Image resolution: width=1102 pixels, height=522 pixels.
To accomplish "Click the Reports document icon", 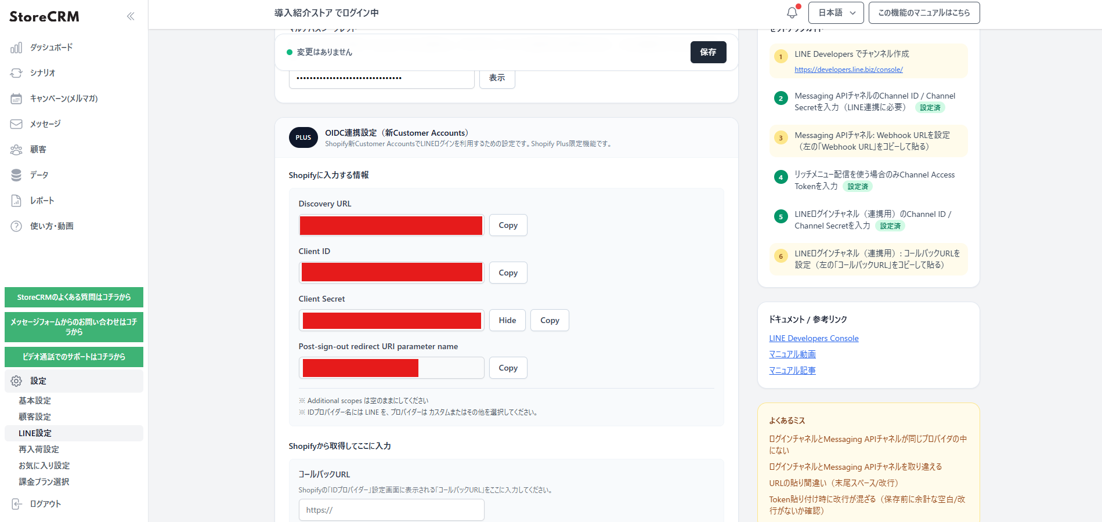I will (x=16, y=201).
